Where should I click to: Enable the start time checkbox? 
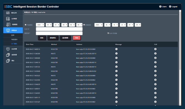(25, 25)
